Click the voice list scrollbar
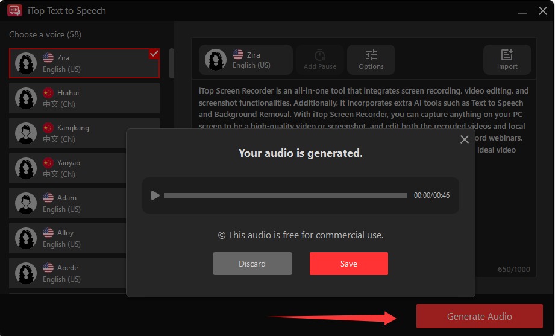The height and width of the screenshot is (336, 555). tap(172, 63)
